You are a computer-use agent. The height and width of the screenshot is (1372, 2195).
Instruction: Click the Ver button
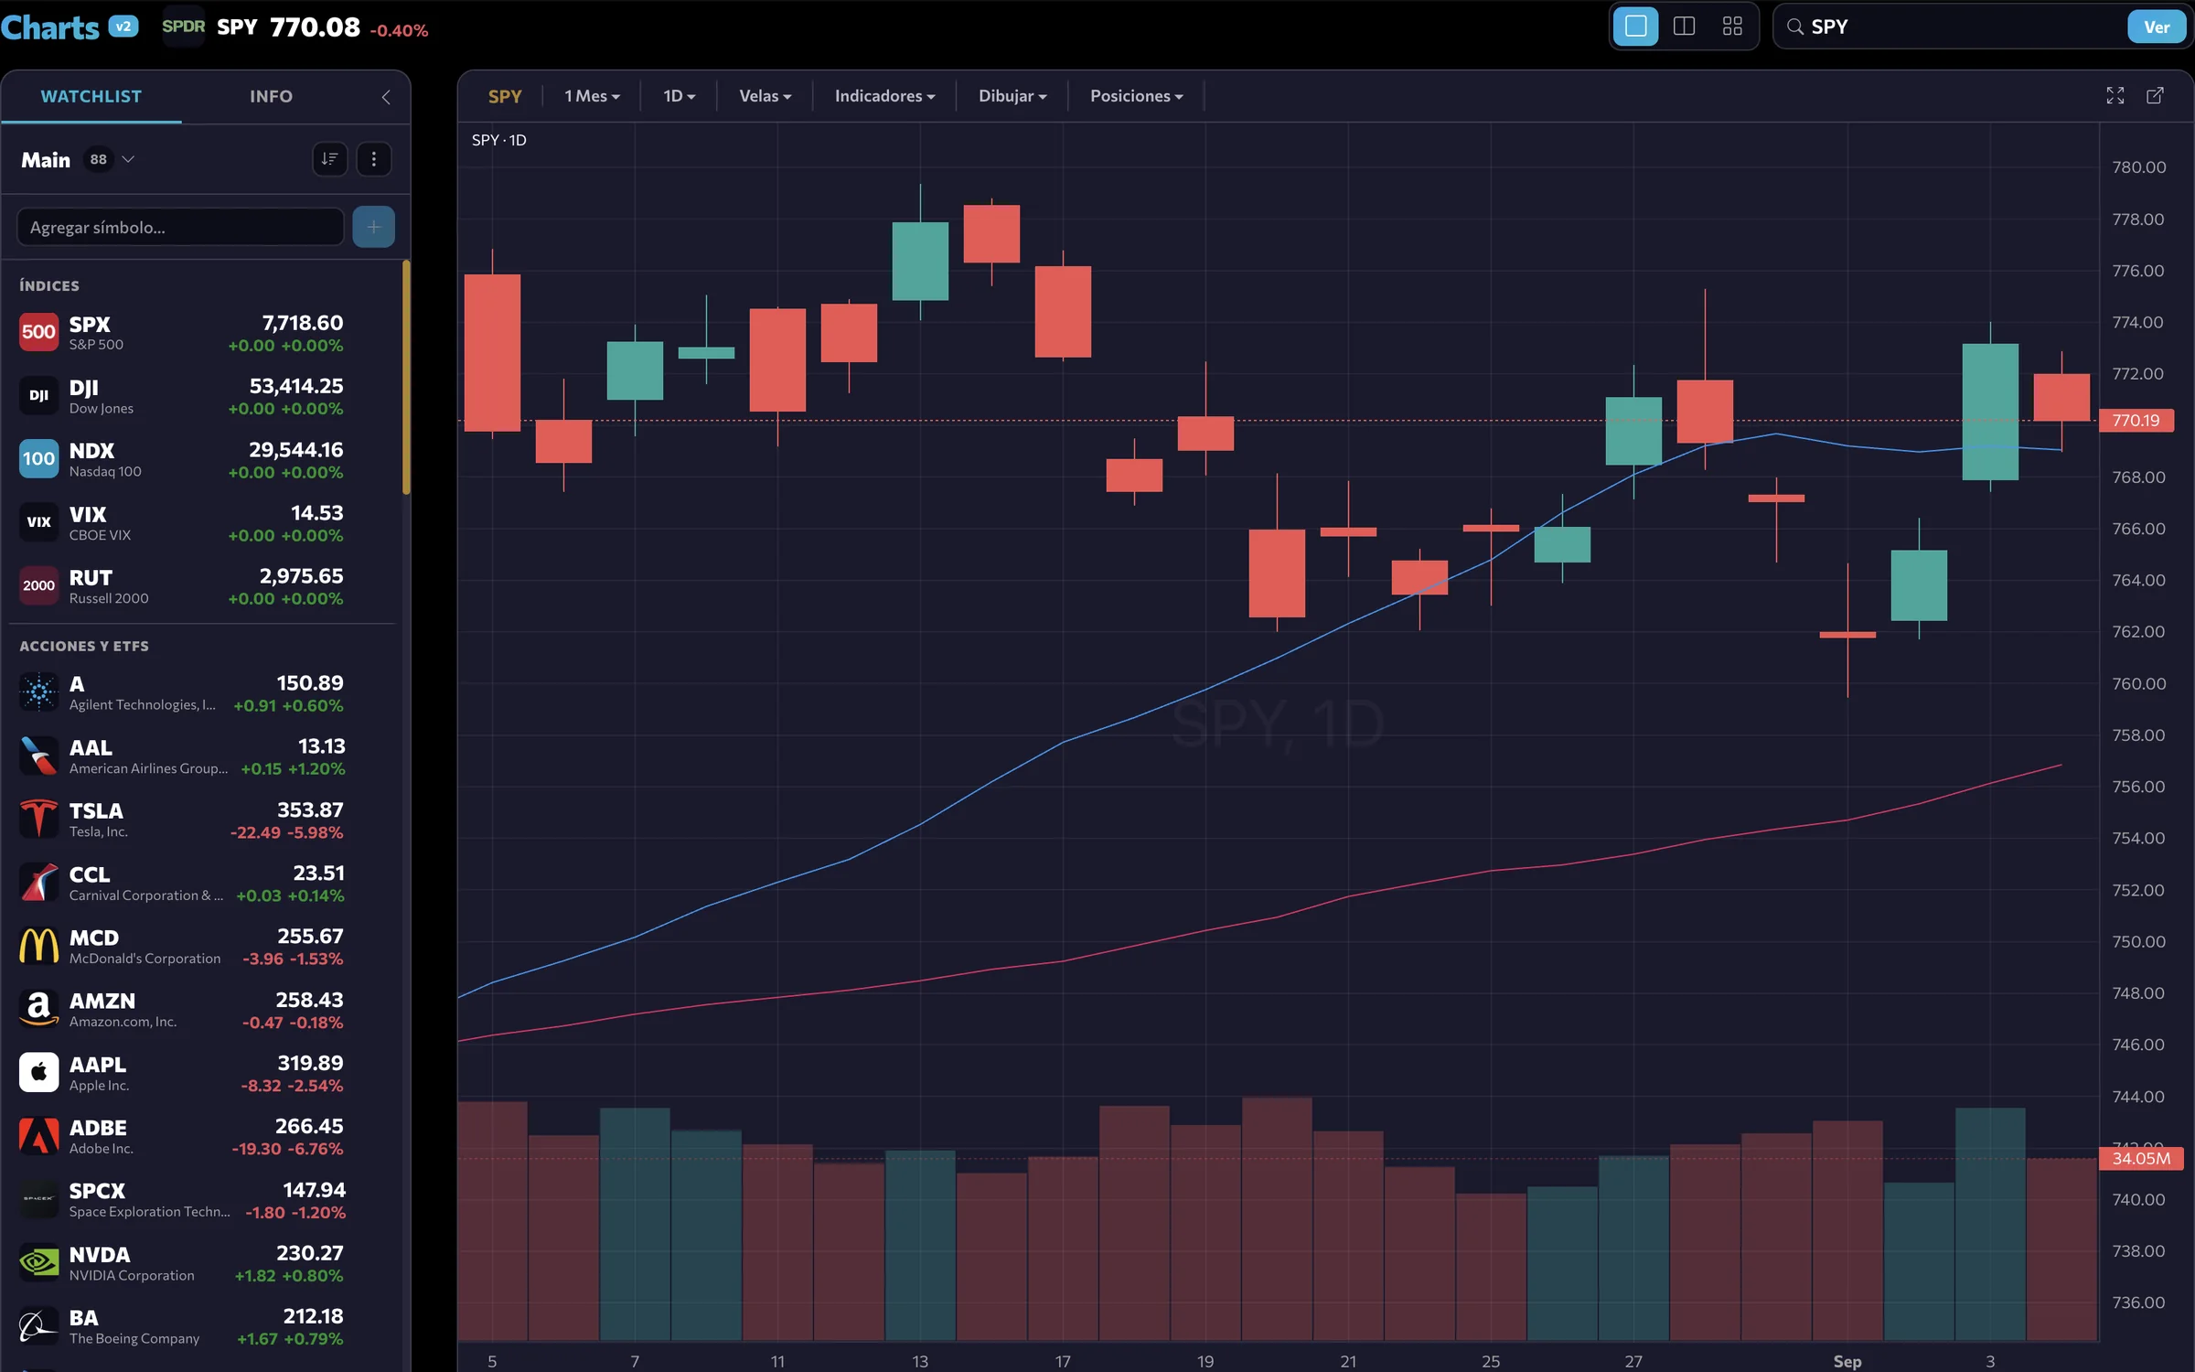click(2157, 27)
